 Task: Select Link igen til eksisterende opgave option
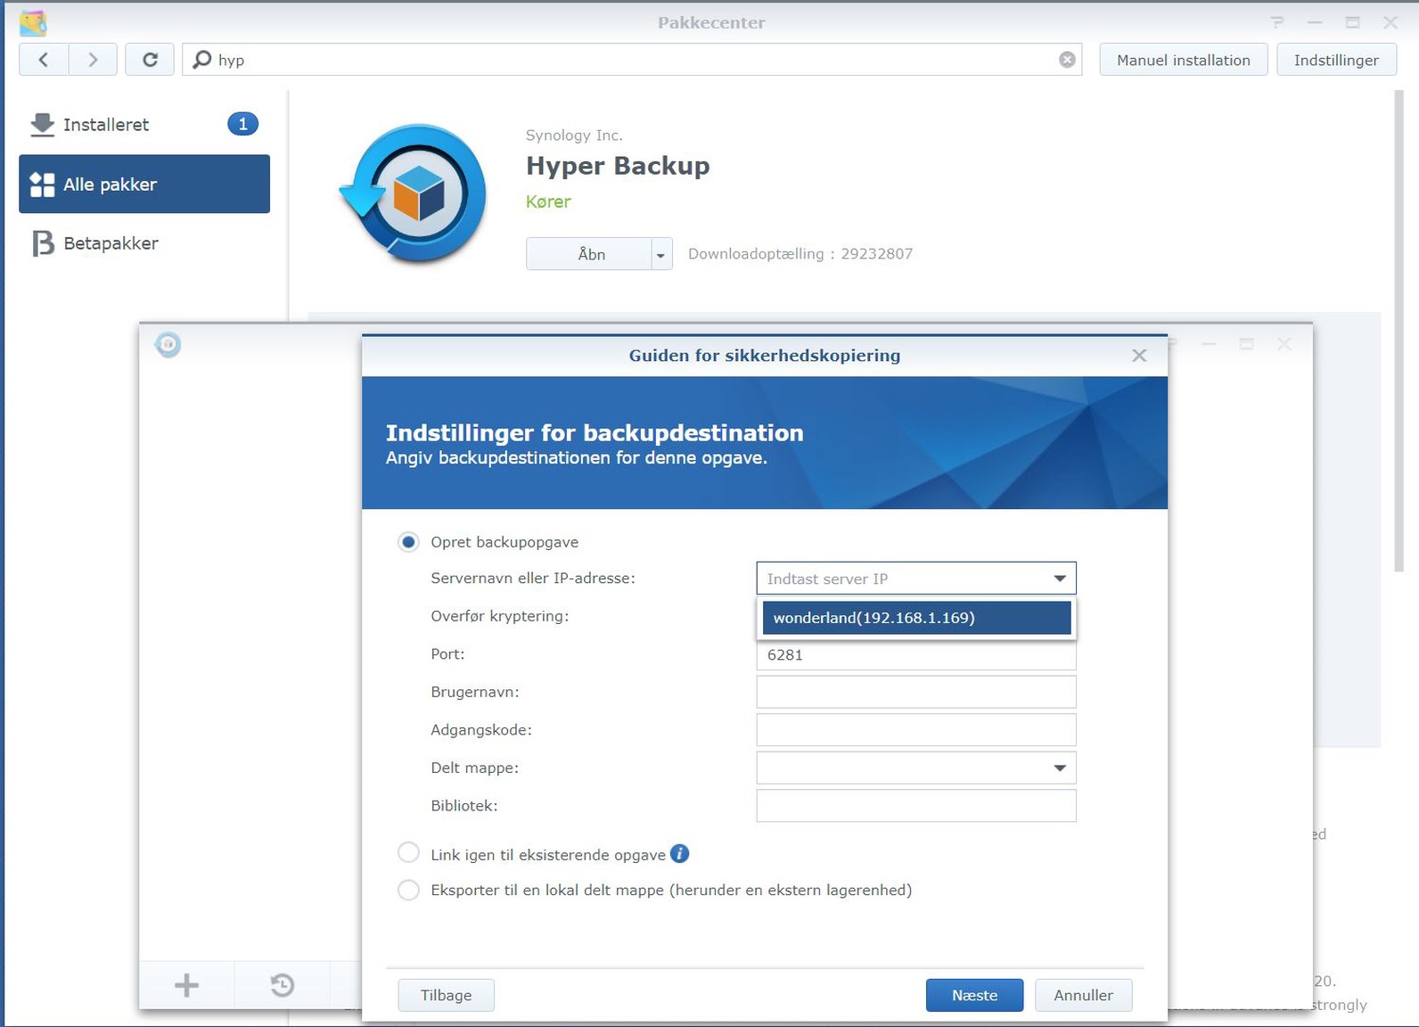point(408,854)
